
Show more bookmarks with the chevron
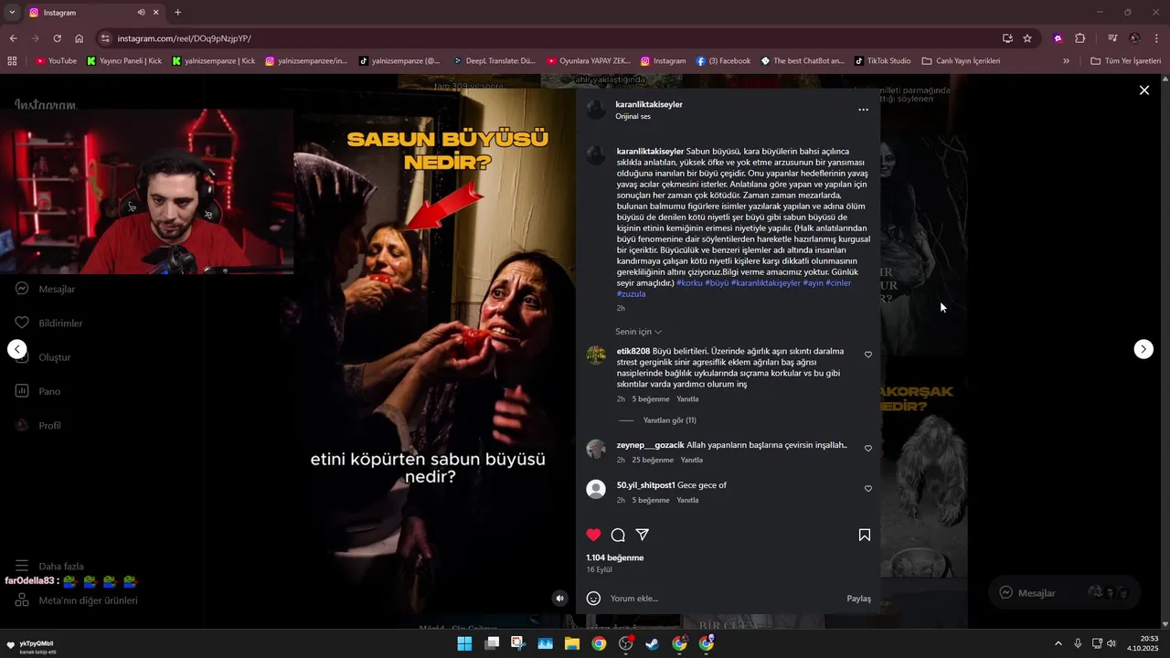(x=1066, y=61)
